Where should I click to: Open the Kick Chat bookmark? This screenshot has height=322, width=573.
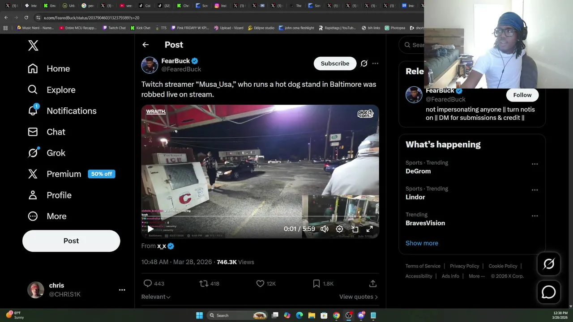click(x=141, y=28)
